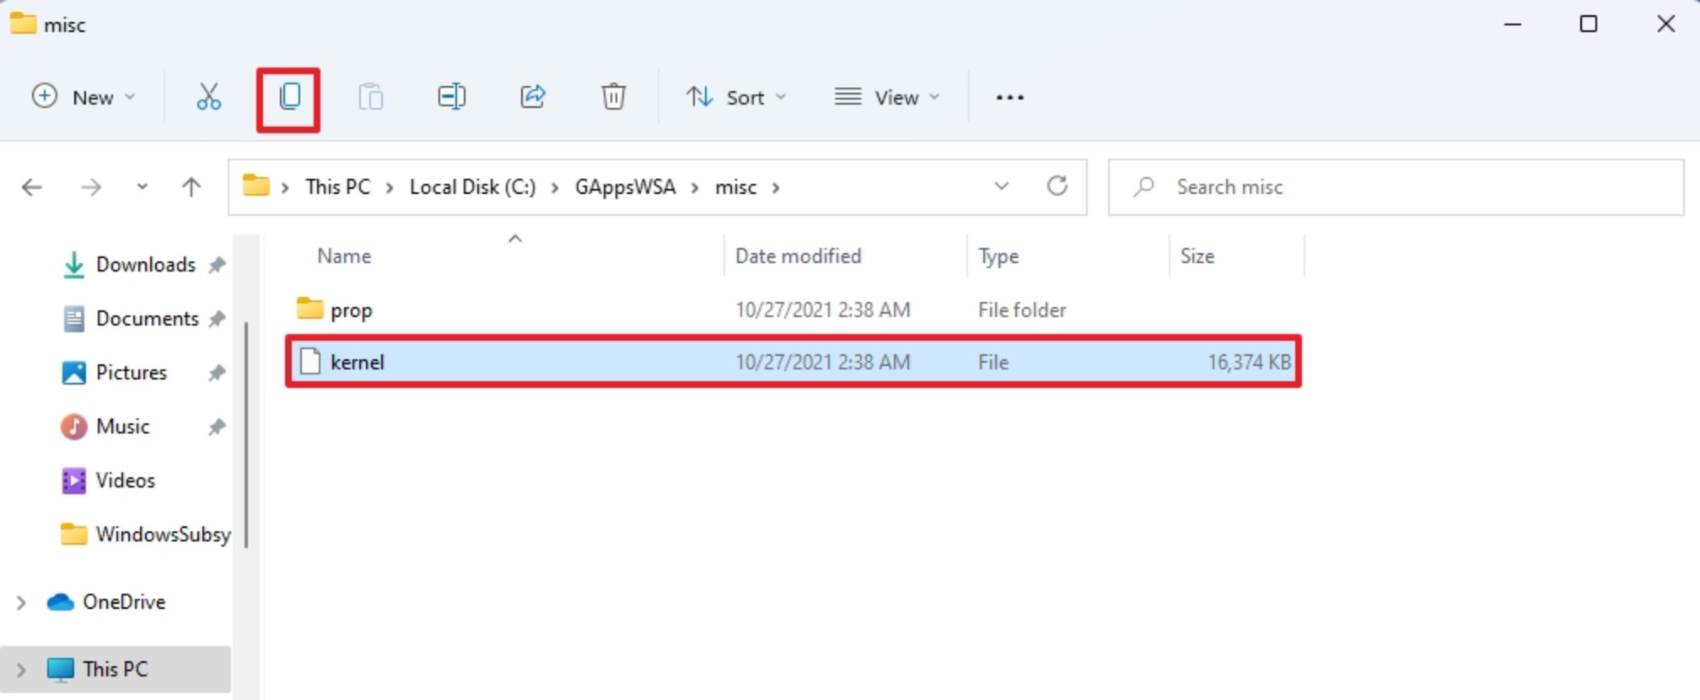Click prop's File folder type cell
This screenshot has width=1700, height=700.
point(1022,310)
